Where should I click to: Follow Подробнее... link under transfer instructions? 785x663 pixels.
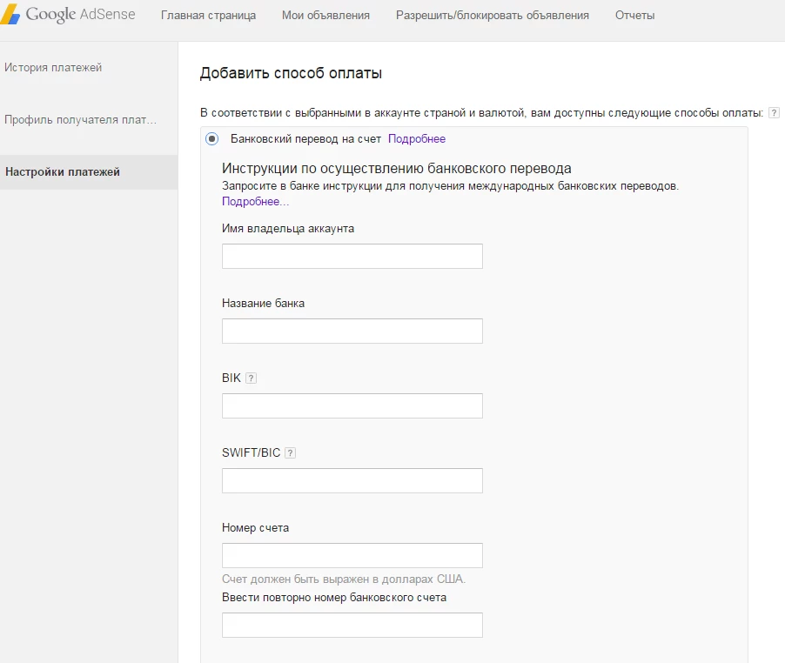pyautogui.click(x=255, y=201)
